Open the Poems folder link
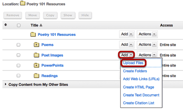This screenshot has width=183, height=111. point(47,45)
